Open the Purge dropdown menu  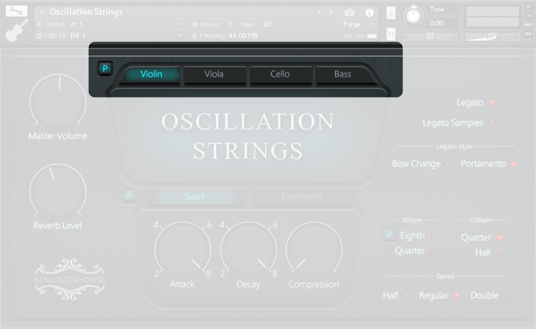[x=359, y=24]
